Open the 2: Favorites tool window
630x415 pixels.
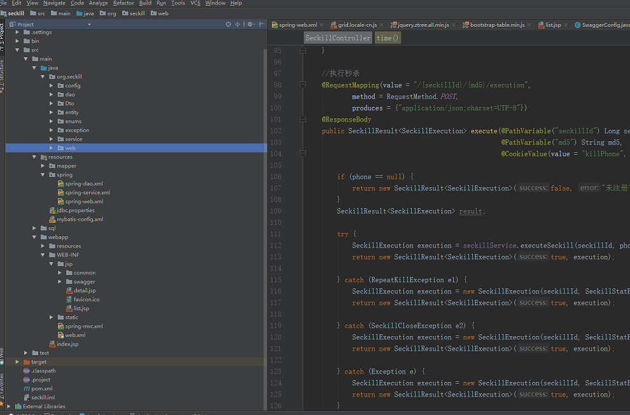[3, 390]
